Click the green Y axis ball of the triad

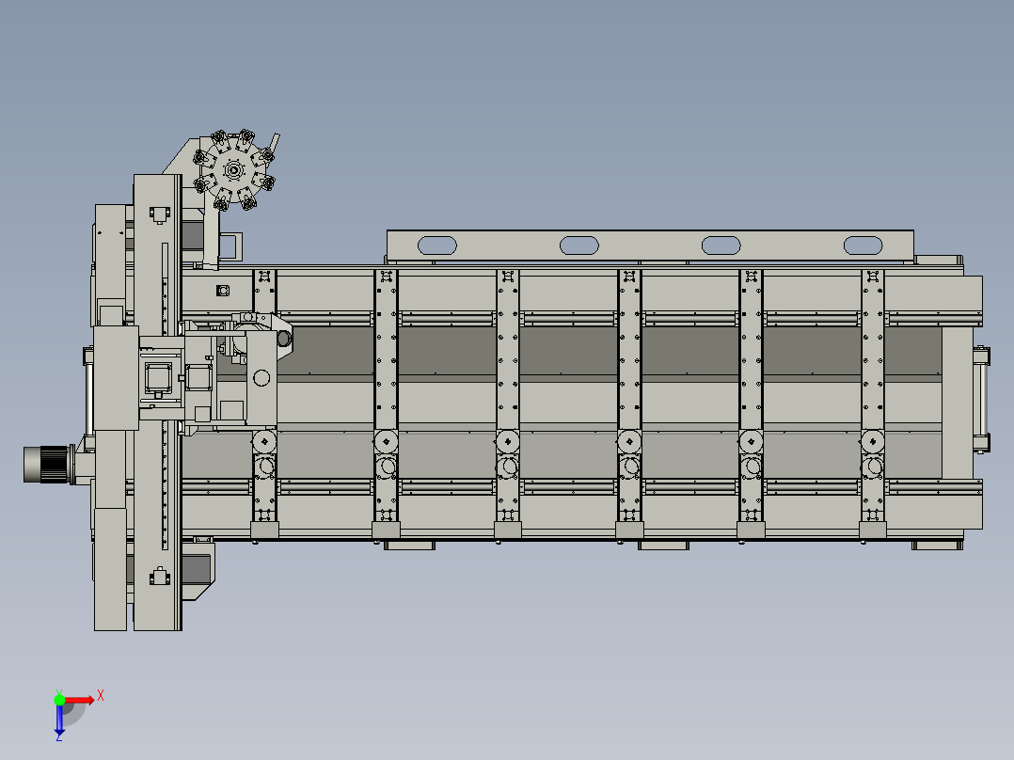point(59,700)
